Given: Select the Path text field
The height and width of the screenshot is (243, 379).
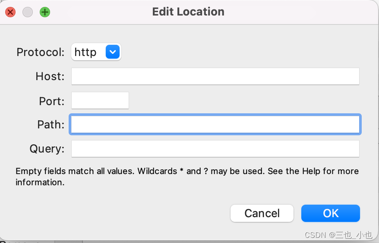Looking at the screenshot, I should (215, 124).
